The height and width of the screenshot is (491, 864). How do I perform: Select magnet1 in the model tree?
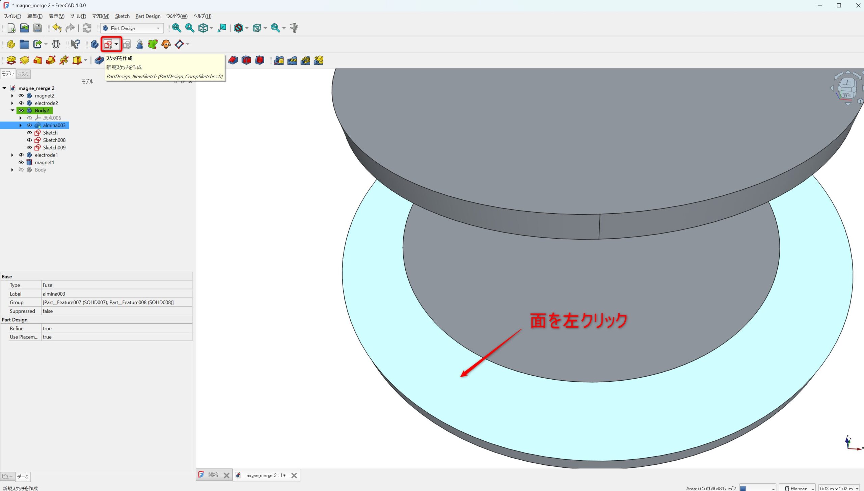coord(45,163)
